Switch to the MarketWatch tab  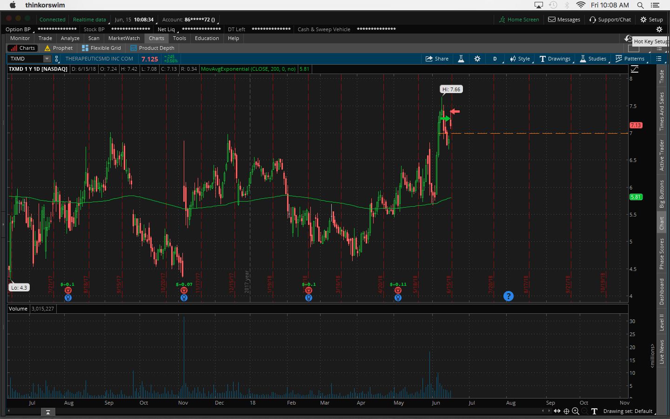tap(124, 38)
